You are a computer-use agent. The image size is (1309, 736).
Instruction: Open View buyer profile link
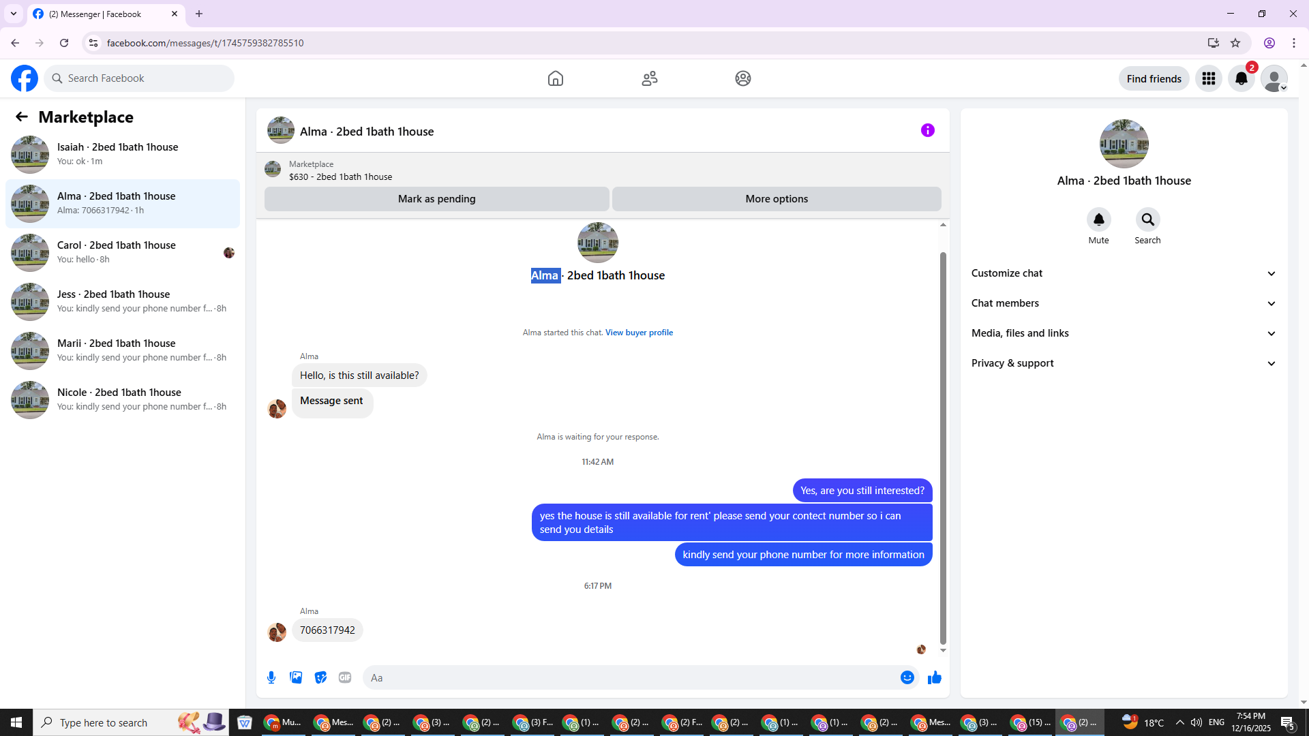tap(639, 333)
